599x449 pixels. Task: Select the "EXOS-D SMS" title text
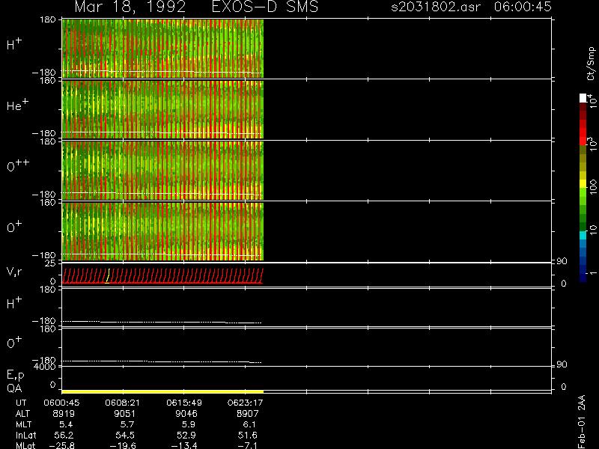click(x=265, y=7)
